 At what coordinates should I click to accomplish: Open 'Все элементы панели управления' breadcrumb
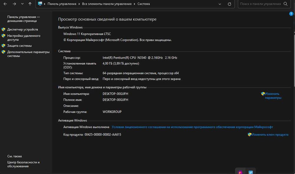tap(107, 4)
